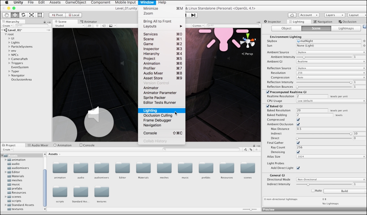367x215 pixels.
Task: Switch to the Navigation tab
Action: pyautogui.click(x=323, y=22)
